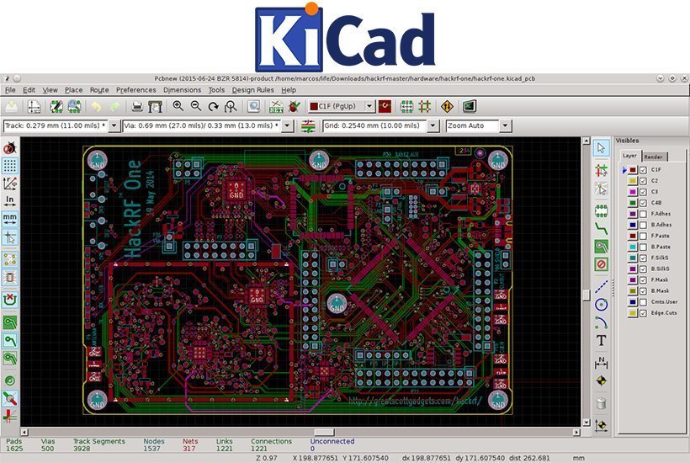This screenshot has height=463, width=690.
Task: Click the Unconnected count in status bar
Action: click(312, 449)
